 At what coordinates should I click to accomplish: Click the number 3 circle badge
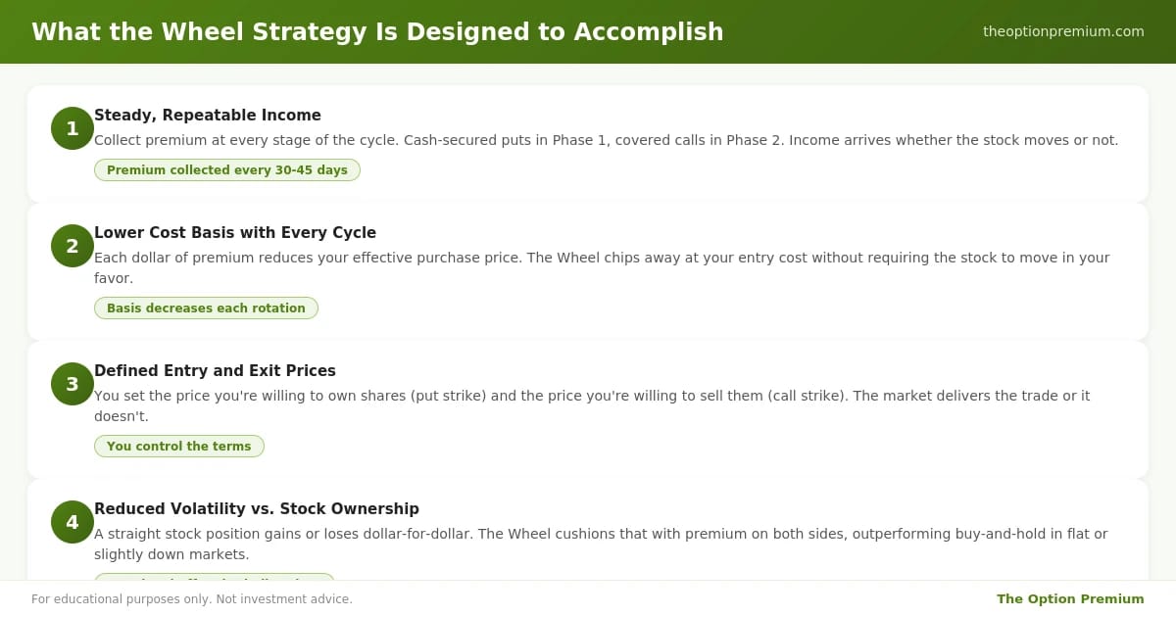pos(73,384)
